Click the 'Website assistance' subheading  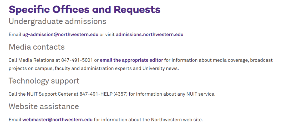(x=44, y=106)
